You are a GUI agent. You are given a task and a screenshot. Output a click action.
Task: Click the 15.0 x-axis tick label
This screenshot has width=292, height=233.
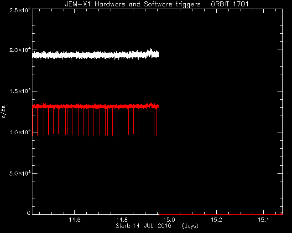(x=169, y=220)
